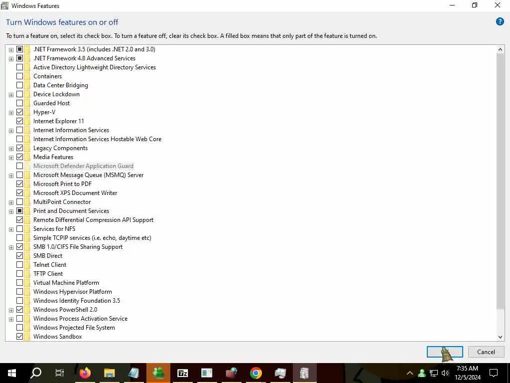Check the Containers feature box

19,76
